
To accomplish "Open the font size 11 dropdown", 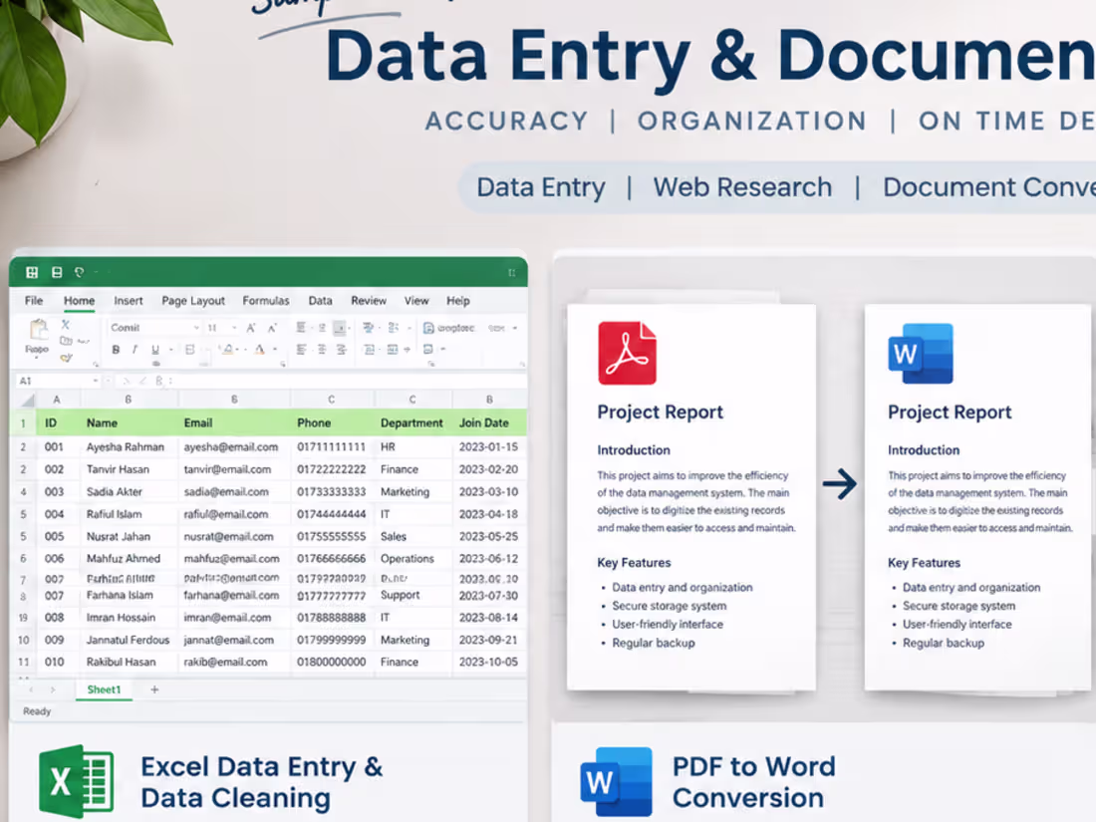I will [x=234, y=328].
